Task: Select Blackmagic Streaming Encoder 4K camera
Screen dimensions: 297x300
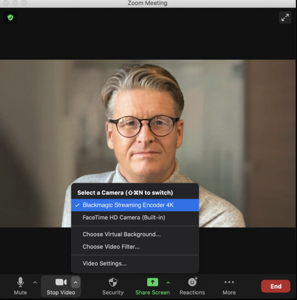Action: pos(128,205)
